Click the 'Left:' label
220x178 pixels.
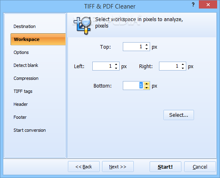(79, 66)
